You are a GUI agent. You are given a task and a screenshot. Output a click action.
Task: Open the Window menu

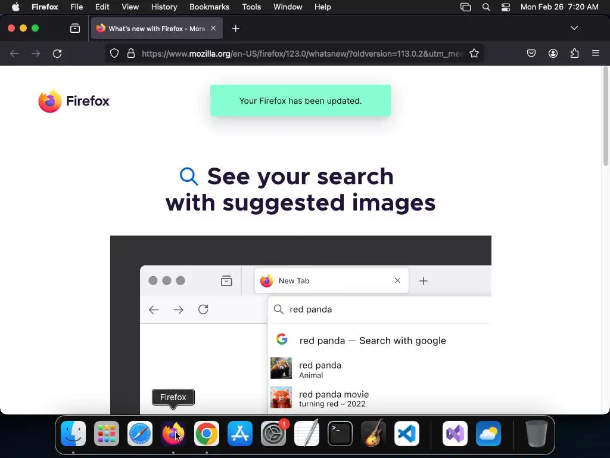[288, 7]
